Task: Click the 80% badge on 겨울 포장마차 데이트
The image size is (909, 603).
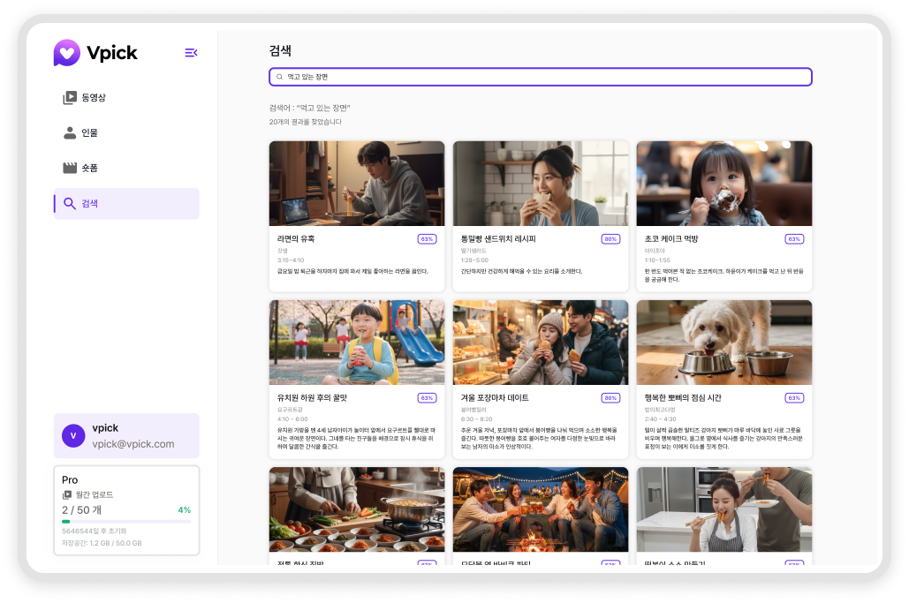Action: coord(610,398)
